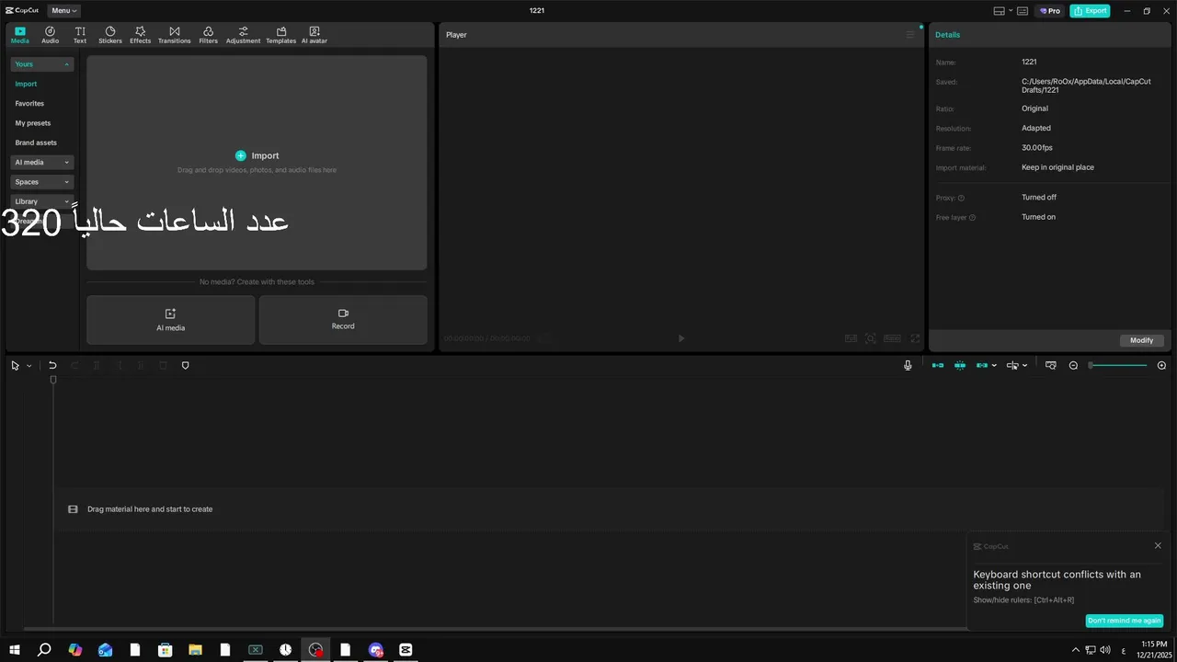Click the shortcuts keyboard icon in title bar
1177x662 pixels.
[1023, 11]
